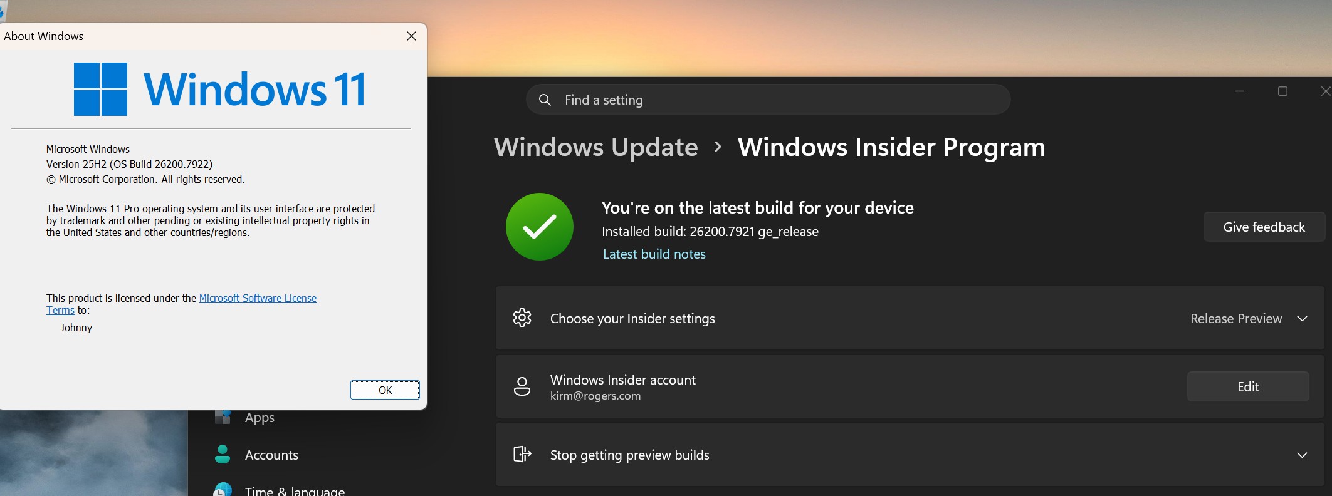Expand the Choose your Insider settings row

tap(910, 318)
